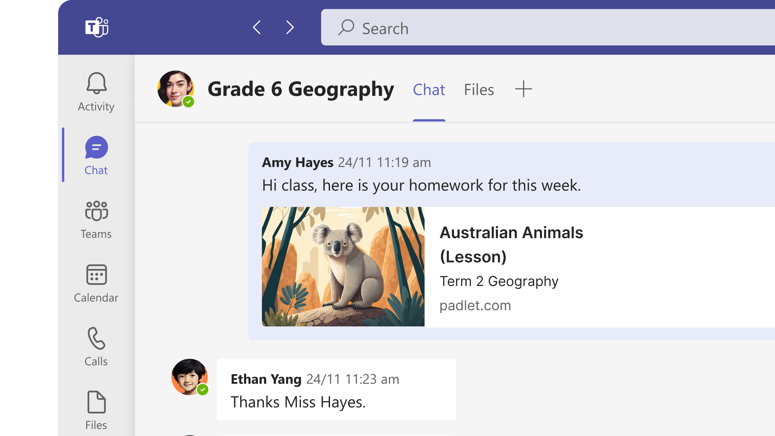The width and height of the screenshot is (775, 436).
Task: Click the Amy Hayes sender name
Action: coord(298,163)
